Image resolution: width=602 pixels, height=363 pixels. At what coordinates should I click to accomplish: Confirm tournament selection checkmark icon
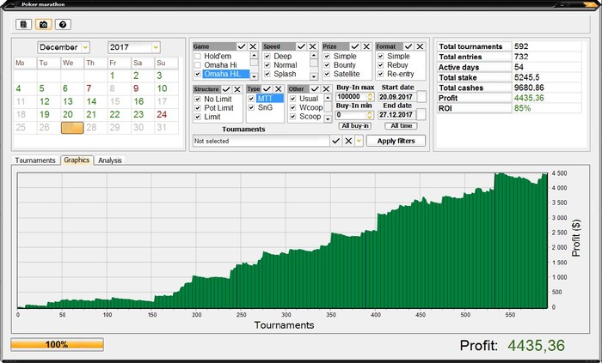336,141
